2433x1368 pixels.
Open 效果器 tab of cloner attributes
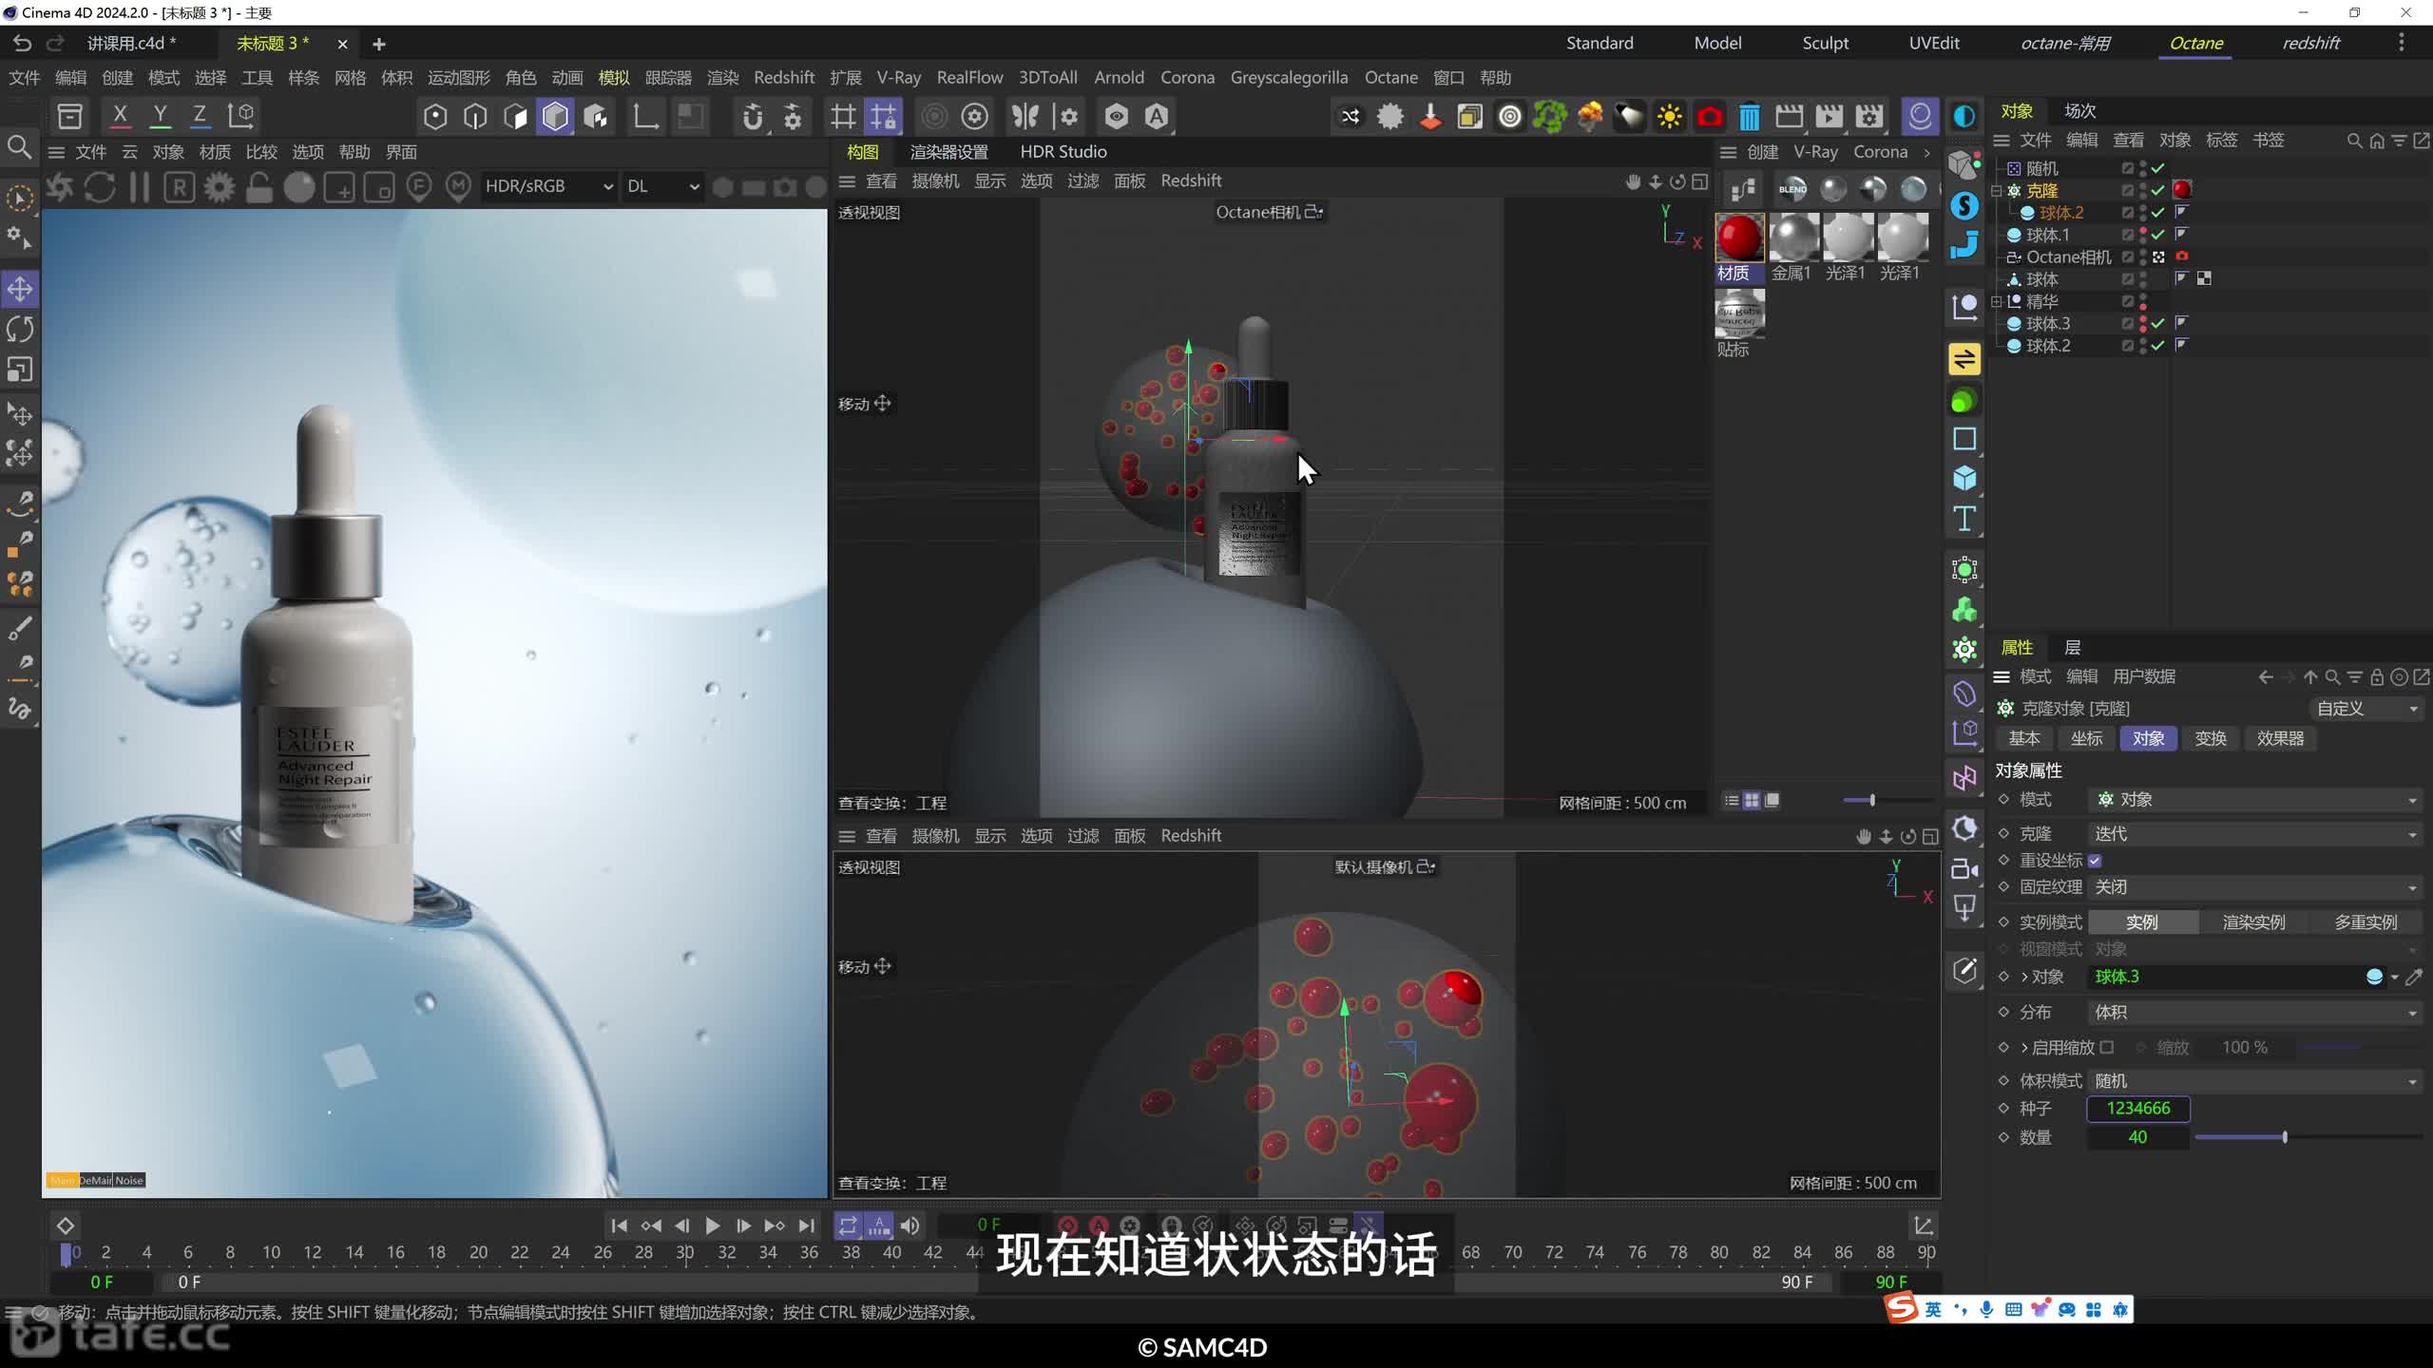tap(2280, 738)
